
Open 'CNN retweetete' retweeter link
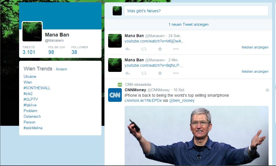(x=138, y=84)
